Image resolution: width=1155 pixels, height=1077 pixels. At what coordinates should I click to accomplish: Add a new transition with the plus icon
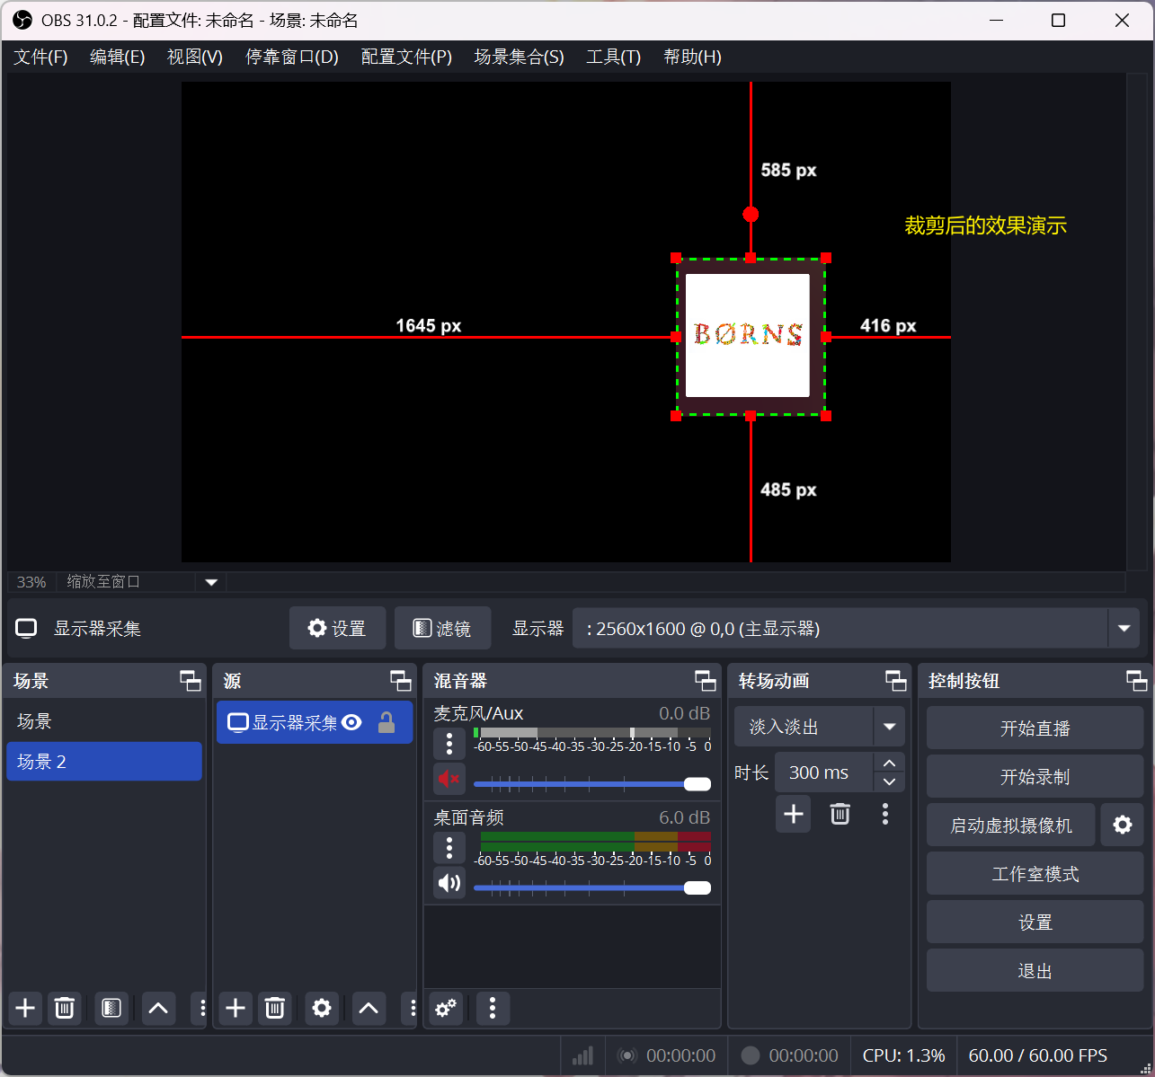pos(793,814)
